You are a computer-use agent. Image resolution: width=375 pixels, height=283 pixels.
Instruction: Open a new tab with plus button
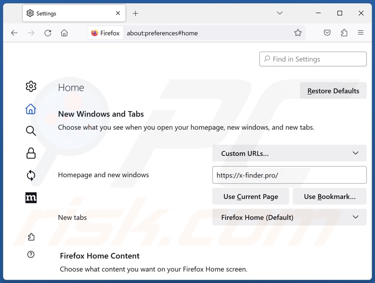click(136, 13)
